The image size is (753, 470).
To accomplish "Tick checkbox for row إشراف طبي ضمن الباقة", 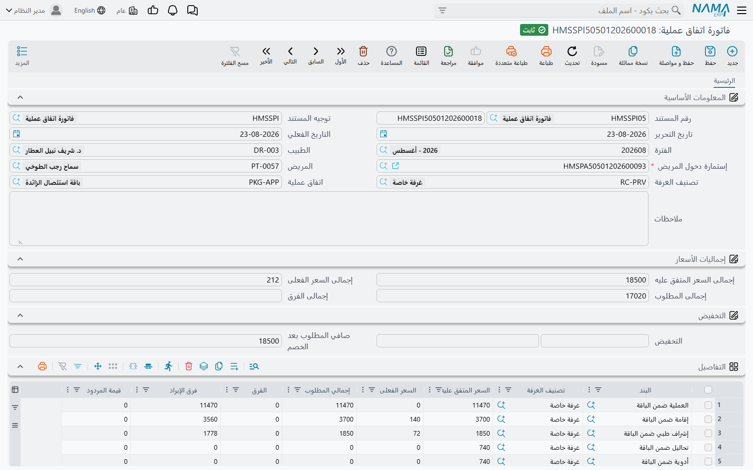I will [708, 433].
